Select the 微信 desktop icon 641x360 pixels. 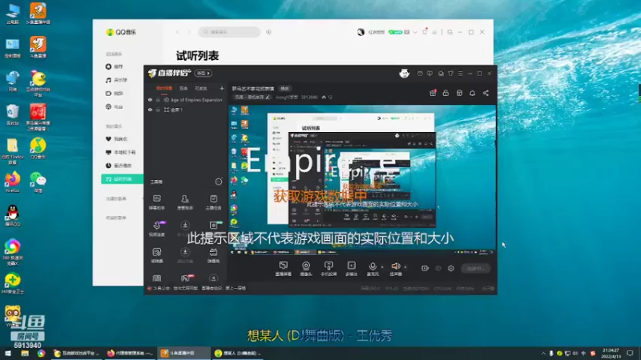(x=38, y=182)
